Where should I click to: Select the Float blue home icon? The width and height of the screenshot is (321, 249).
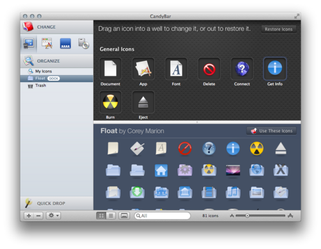[161, 170]
